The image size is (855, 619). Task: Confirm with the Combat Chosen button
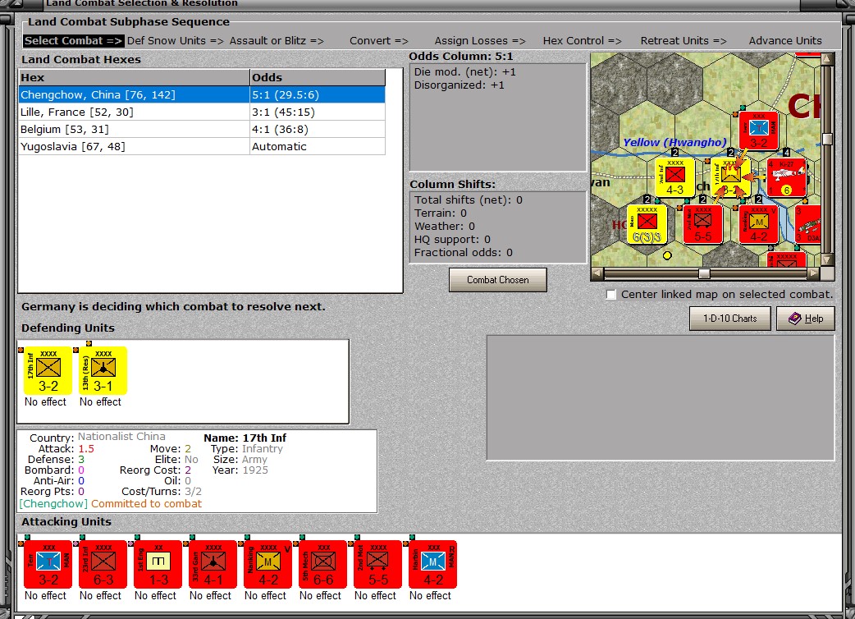pos(498,280)
